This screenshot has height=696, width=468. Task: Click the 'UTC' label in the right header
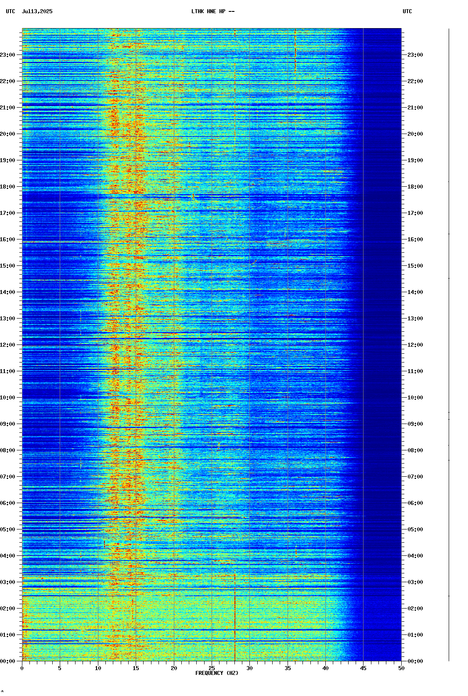click(407, 11)
